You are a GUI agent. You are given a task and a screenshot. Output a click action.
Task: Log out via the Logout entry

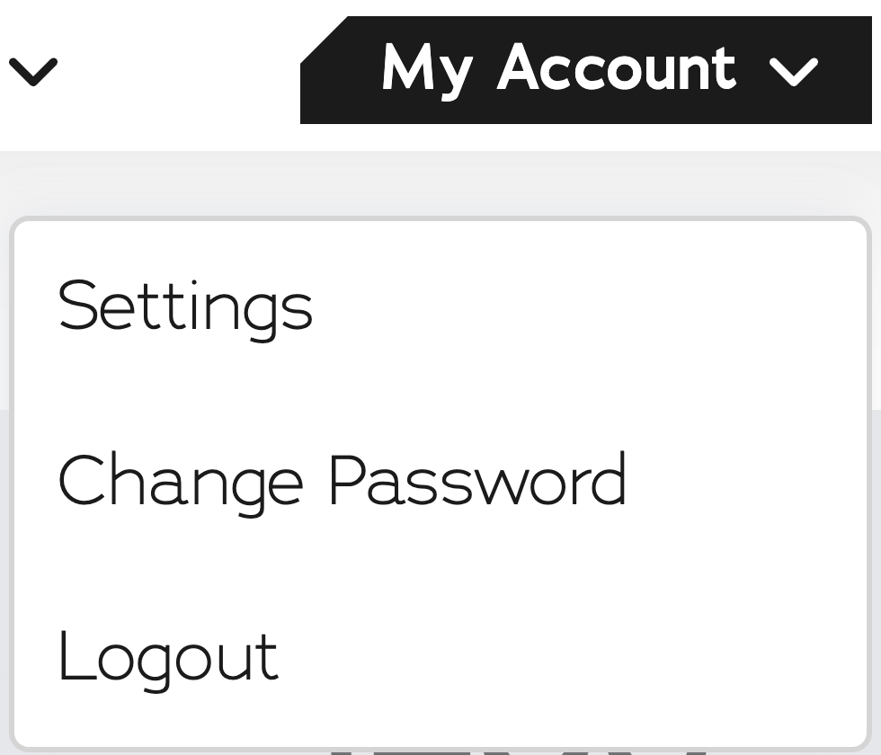click(168, 657)
